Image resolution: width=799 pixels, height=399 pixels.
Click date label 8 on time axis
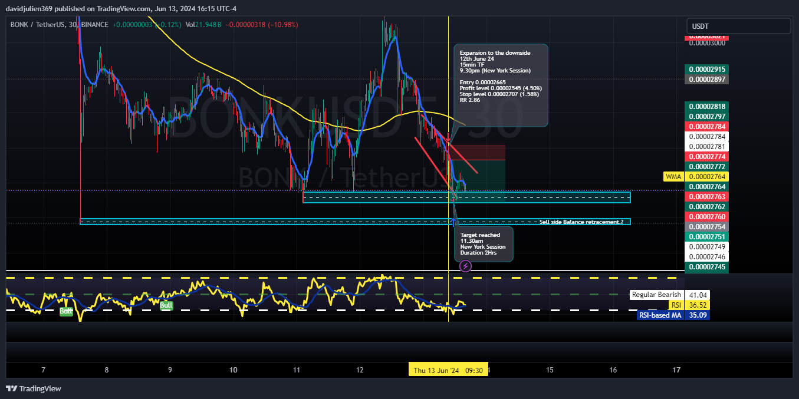tap(107, 370)
